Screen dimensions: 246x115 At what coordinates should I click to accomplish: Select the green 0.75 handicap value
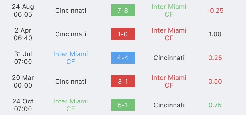[x=215, y=105]
